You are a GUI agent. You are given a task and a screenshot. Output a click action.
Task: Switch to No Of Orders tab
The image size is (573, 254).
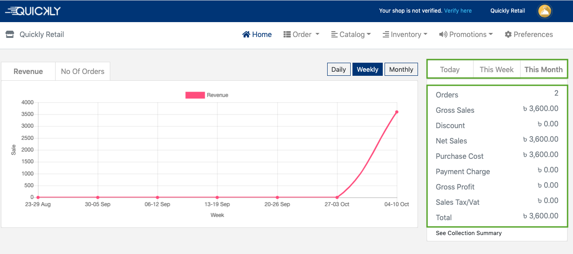tap(82, 71)
